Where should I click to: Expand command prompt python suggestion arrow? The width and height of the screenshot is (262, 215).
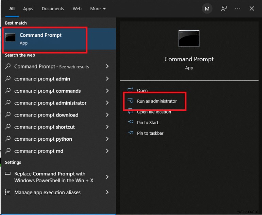point(107,139)
